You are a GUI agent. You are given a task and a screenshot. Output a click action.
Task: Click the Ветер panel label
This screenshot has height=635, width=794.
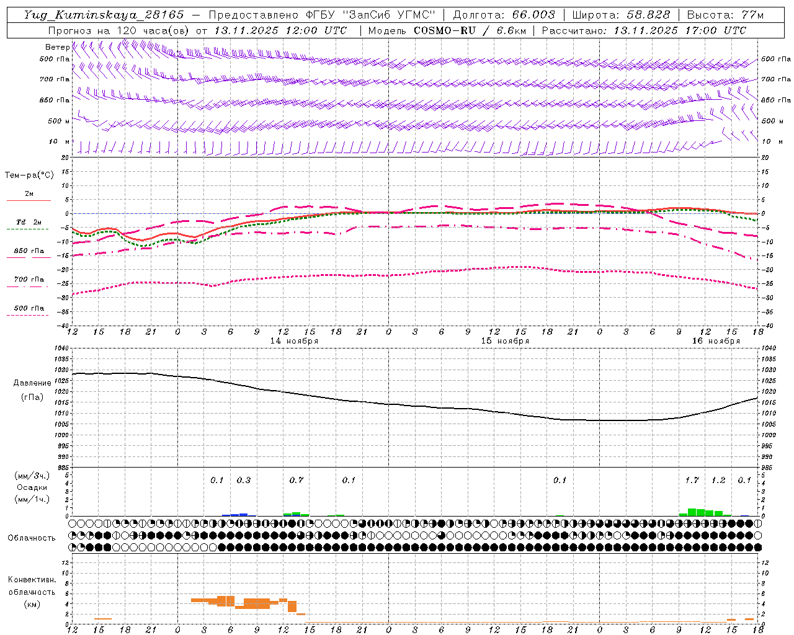click(57, 47)
